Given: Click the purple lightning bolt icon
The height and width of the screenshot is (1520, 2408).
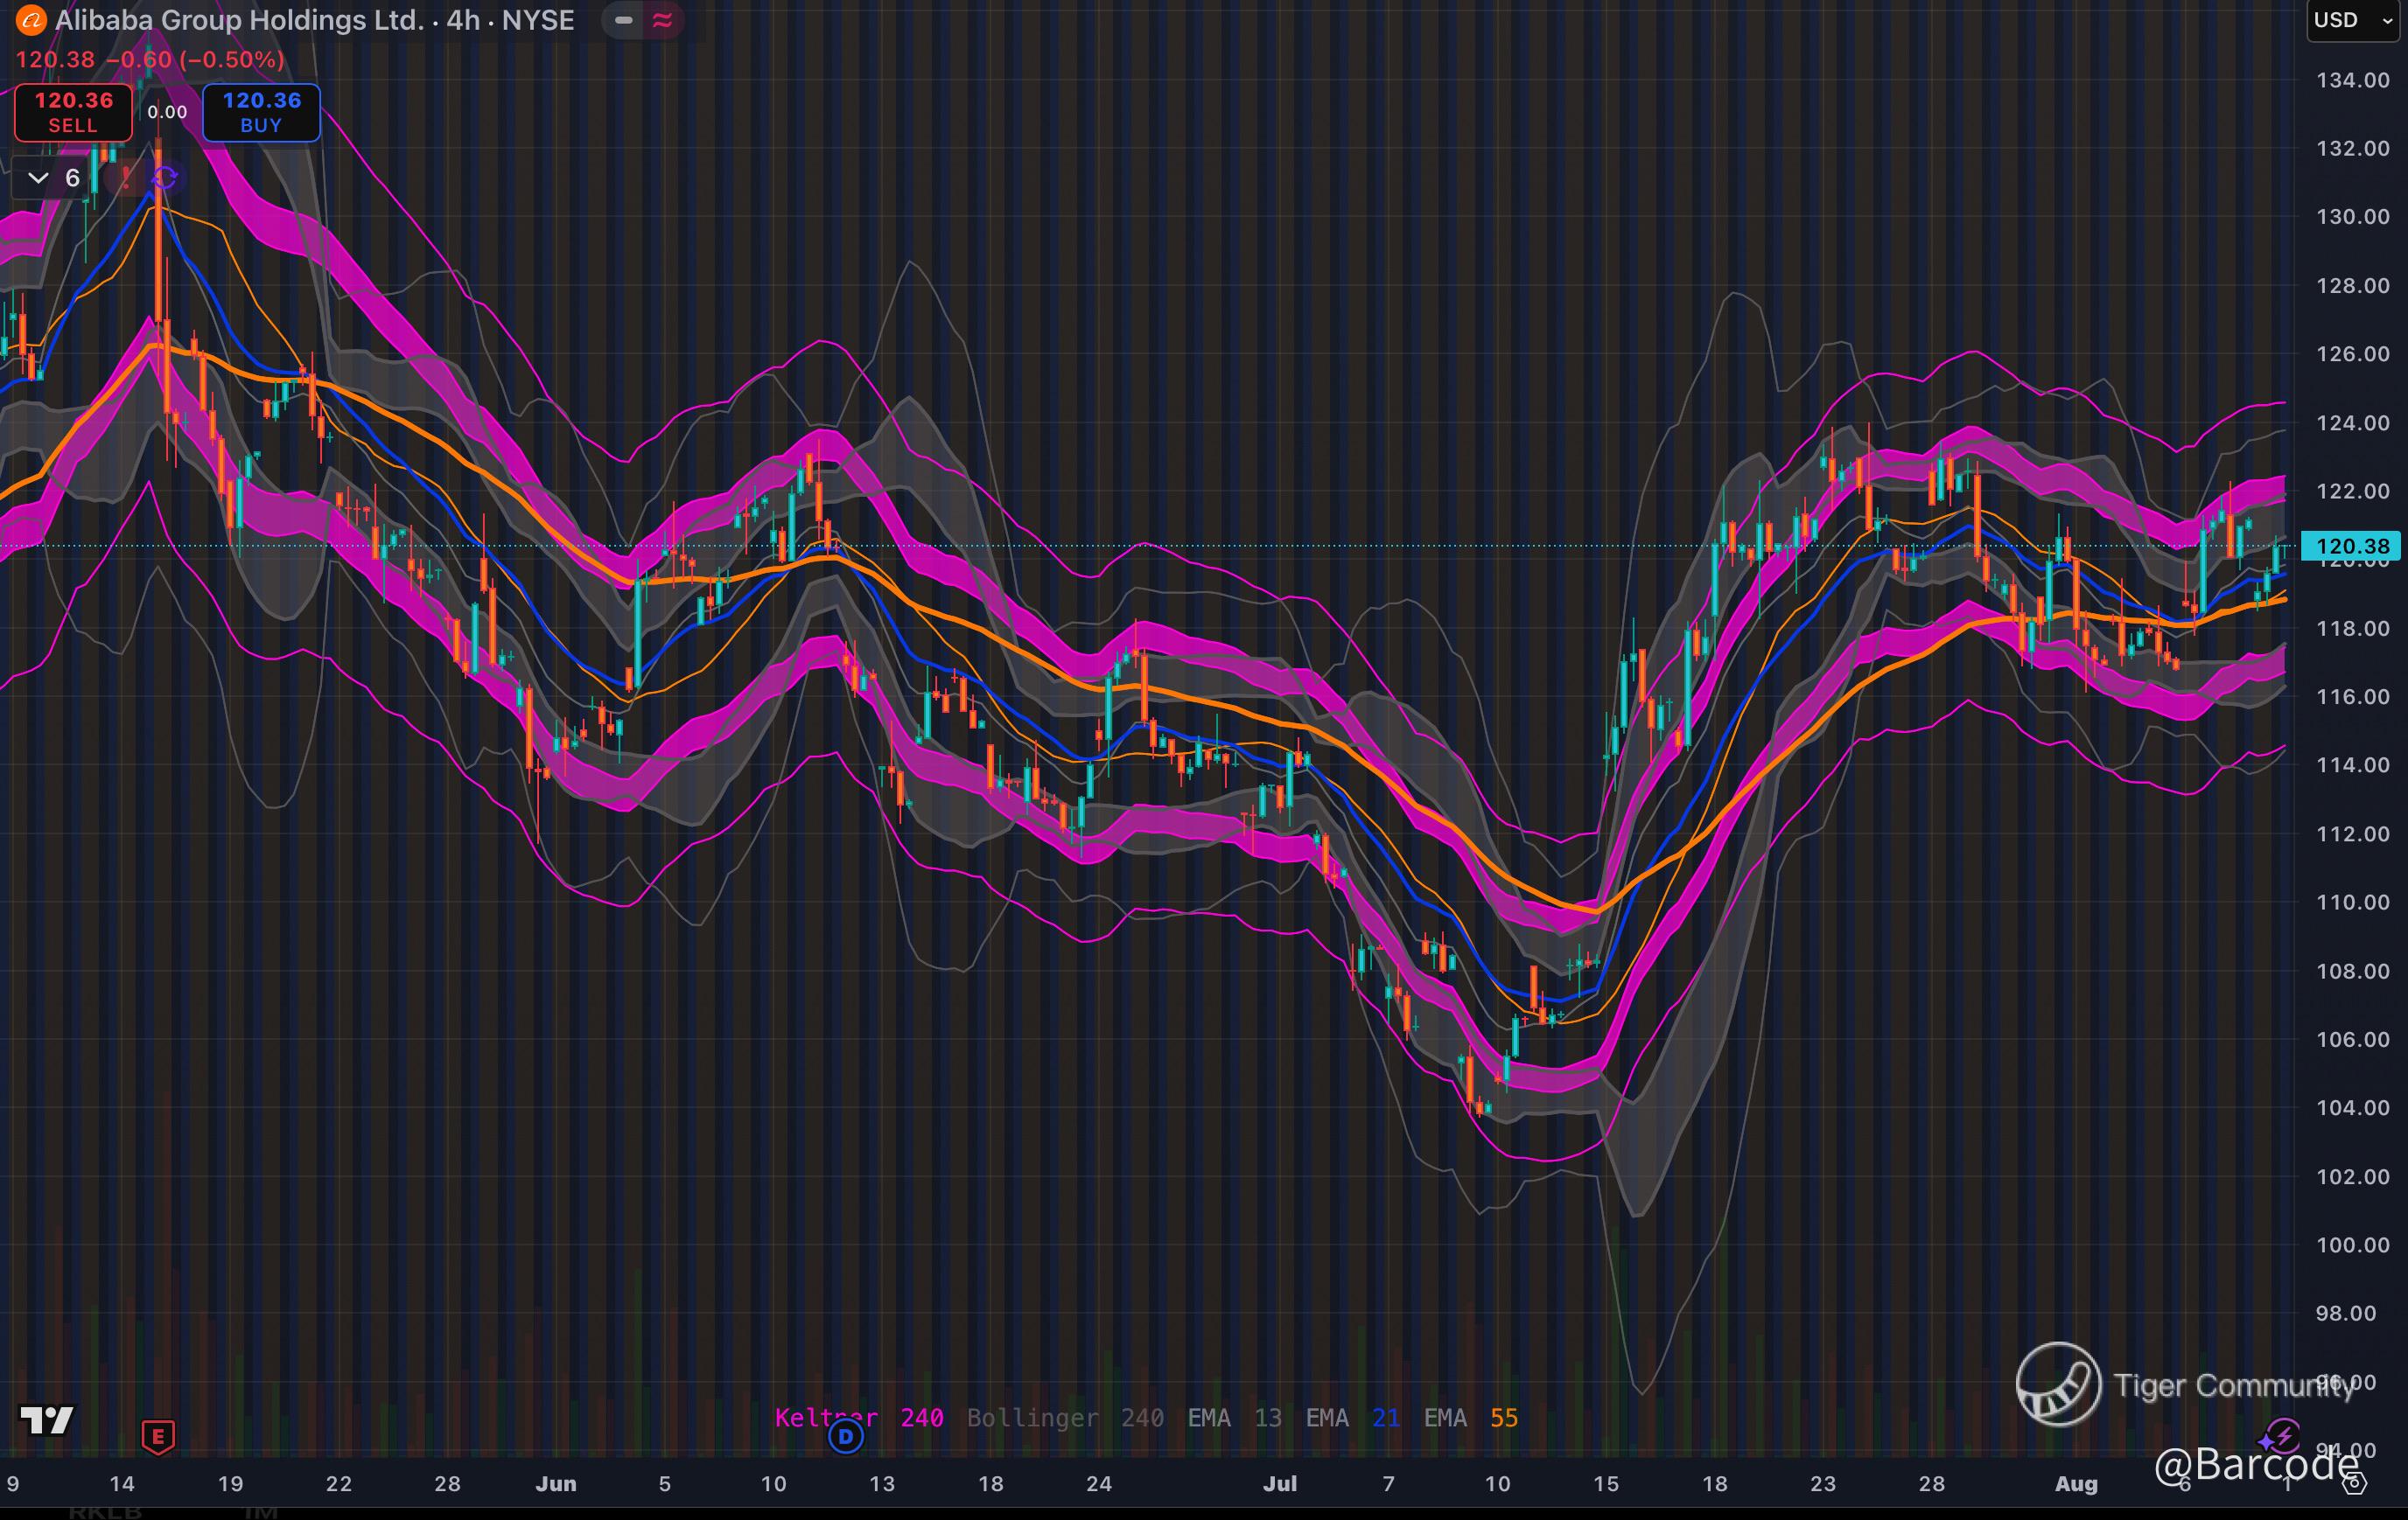Looking at the screenshot, I should point(2283,1437).
